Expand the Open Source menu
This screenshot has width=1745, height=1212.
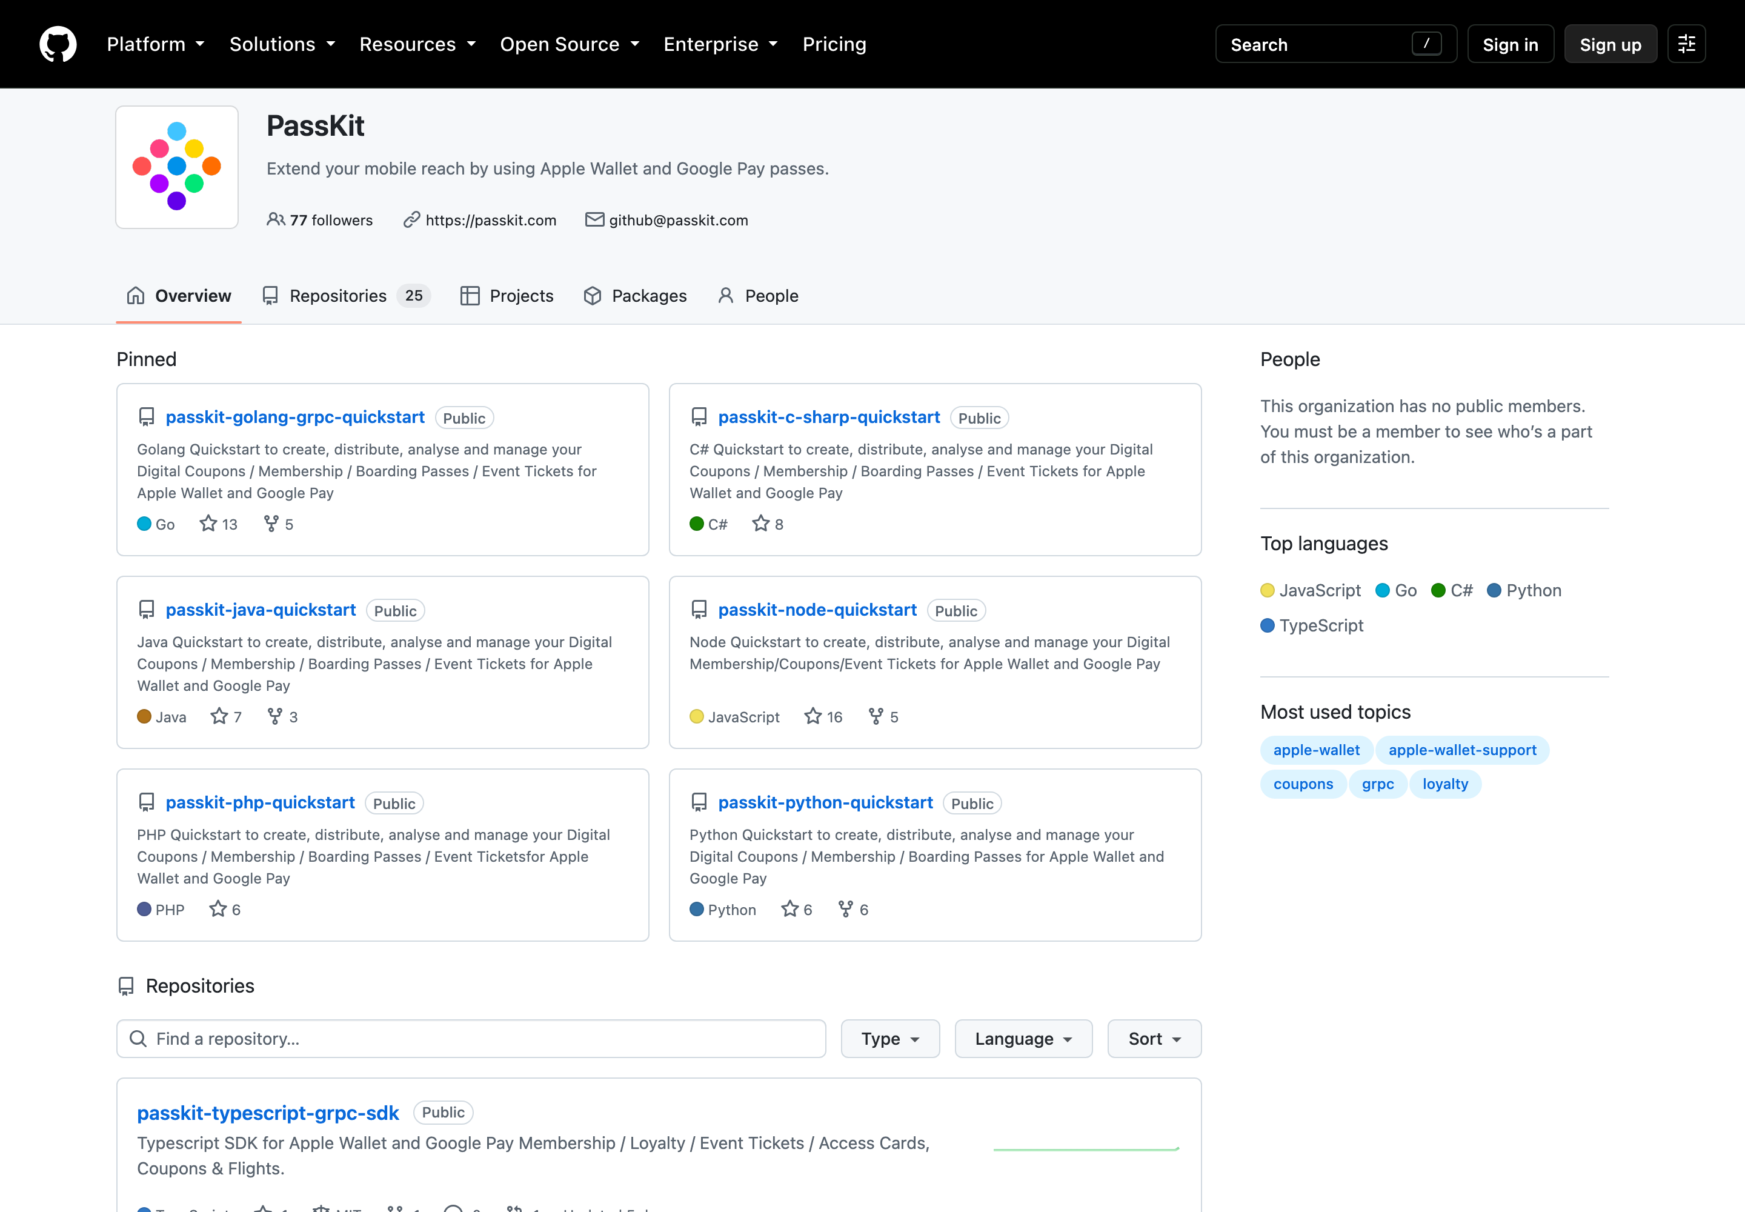[570, 44]
